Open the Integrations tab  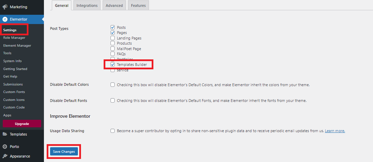coord(87,5)
